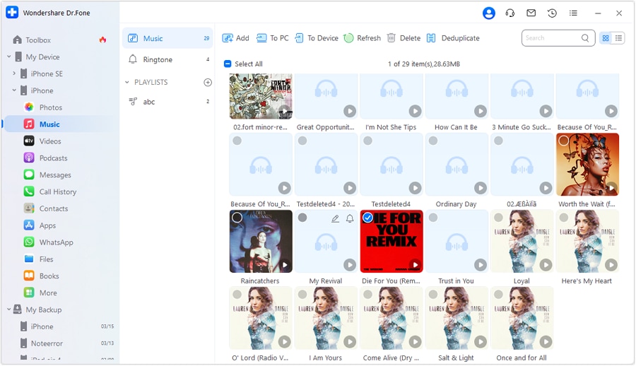This screenshot has width=636, height=366.
Task: Open the user account profile icon
Action: pos(489,13)
